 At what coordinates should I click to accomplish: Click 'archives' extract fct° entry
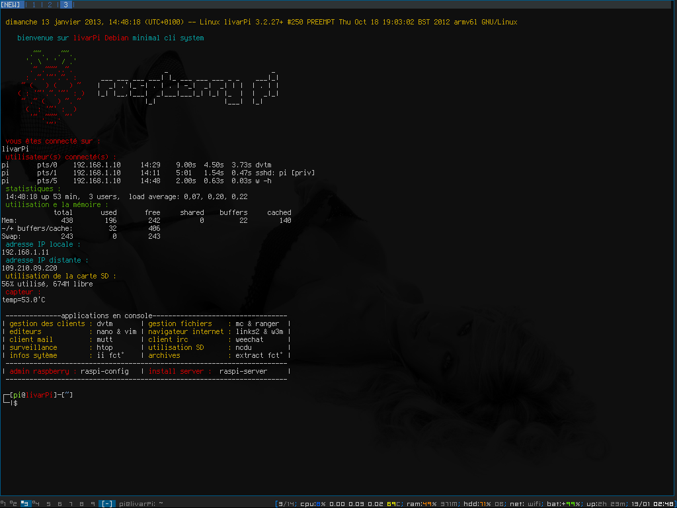pyautogui.click(x=216, y=355)
